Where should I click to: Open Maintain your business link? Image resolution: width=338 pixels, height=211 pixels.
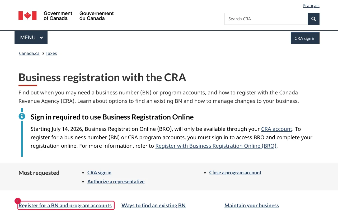[252, 205]
